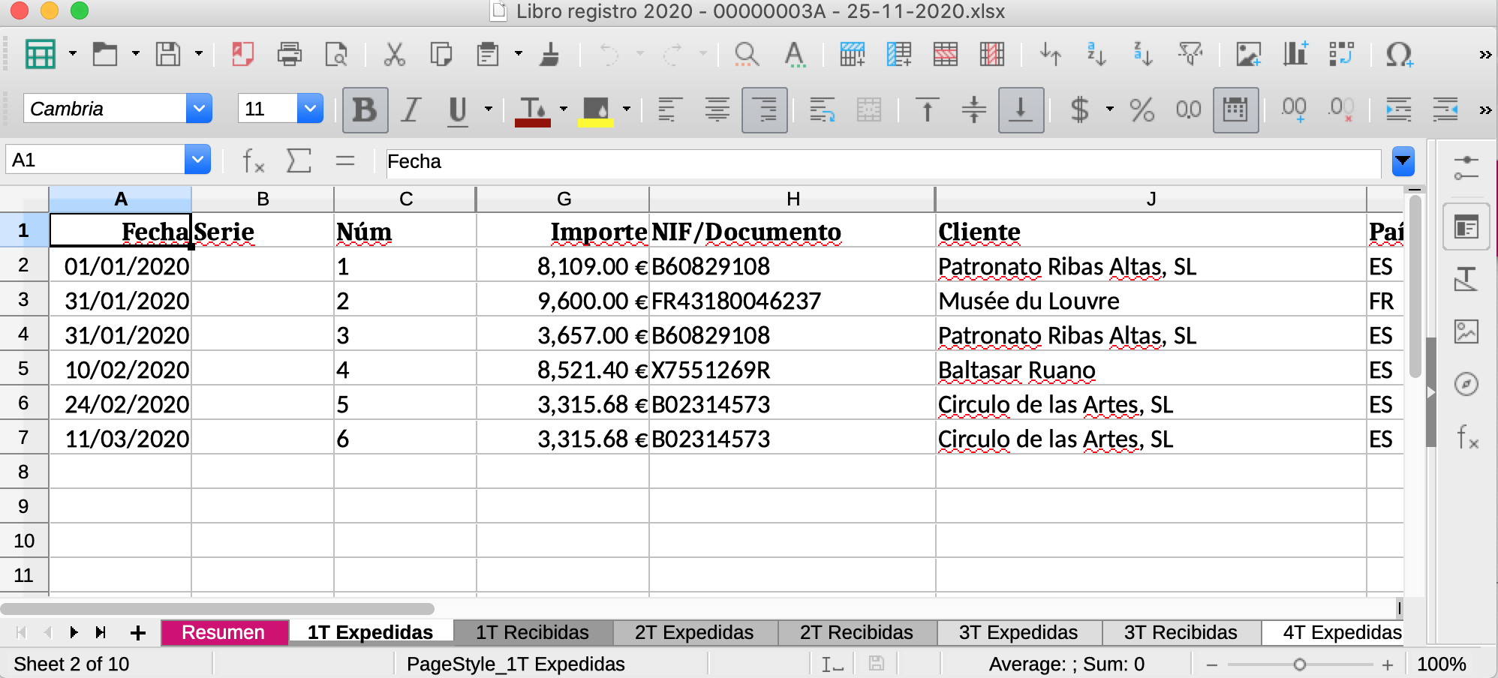Screen dimensions: 1498x678
Task: Apply currency number format
Action: coord(1081,109)
